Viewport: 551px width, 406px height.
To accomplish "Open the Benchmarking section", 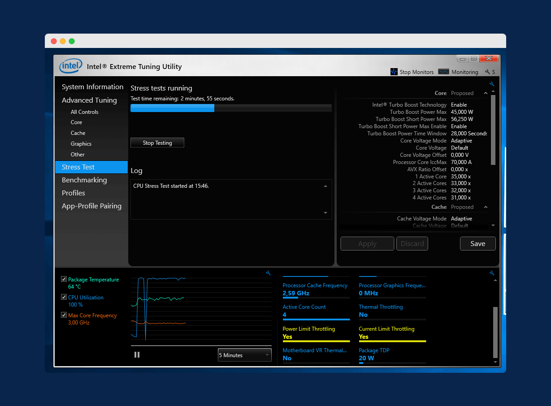I will pos(84,180).
